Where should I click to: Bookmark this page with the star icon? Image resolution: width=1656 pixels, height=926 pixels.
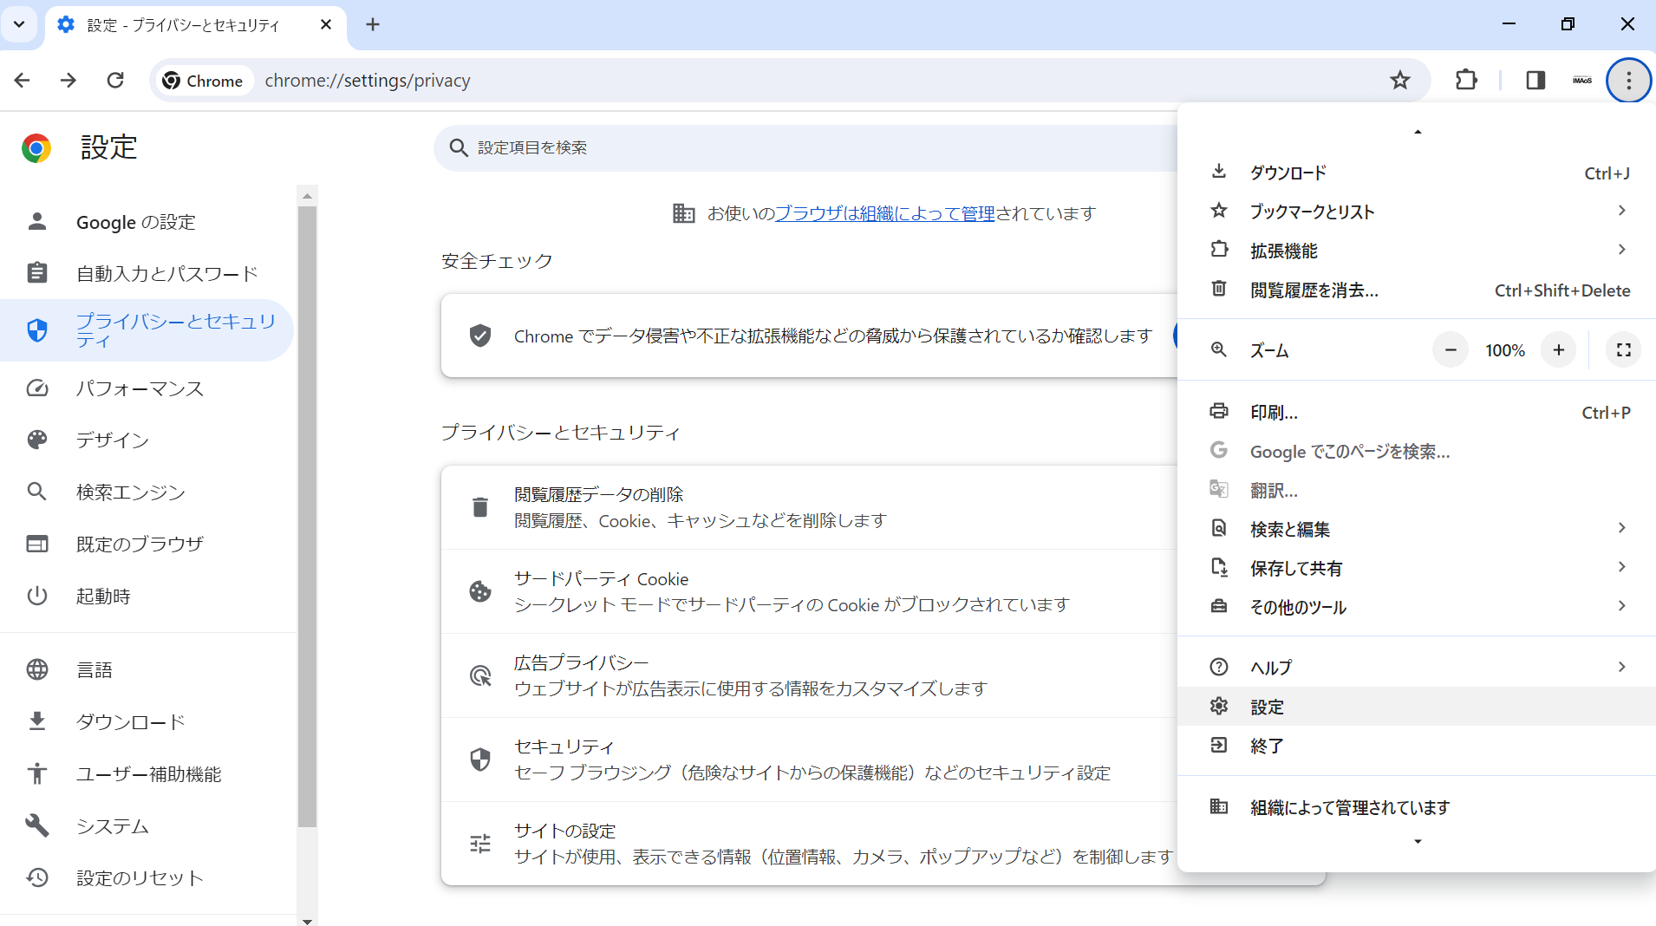pos(1398,80)
